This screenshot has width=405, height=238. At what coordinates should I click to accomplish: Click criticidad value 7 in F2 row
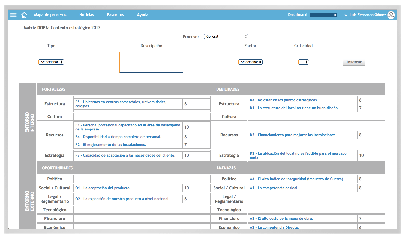(185, 145)
